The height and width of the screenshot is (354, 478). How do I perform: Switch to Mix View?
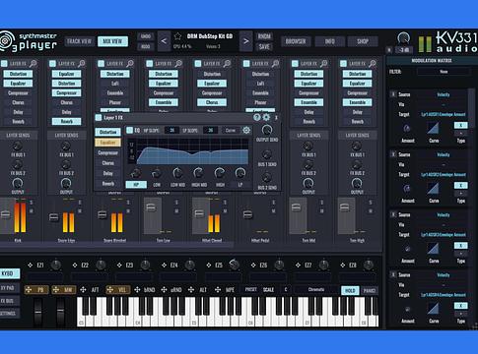[x=112, y=41]
